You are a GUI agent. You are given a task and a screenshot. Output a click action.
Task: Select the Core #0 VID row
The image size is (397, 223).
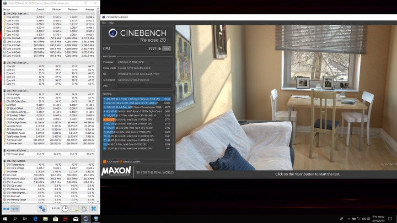(49, 17)
